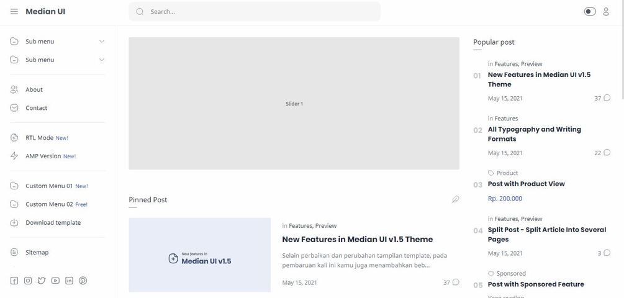This screenshot has width=624, height=298.
Task: Click price Rp. 200.000
Action: (505, 199)
